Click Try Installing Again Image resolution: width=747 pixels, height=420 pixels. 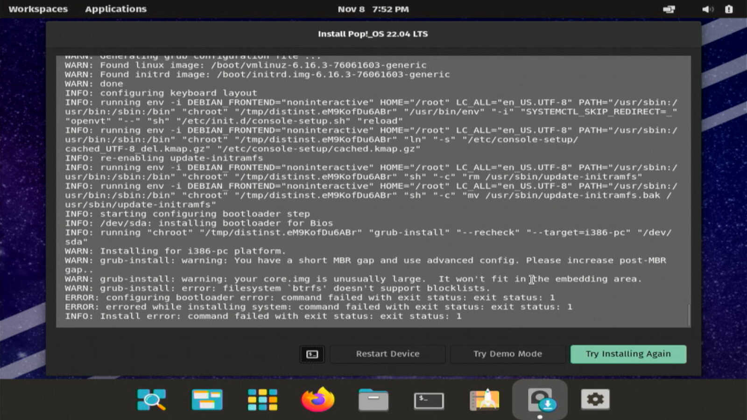628,354
